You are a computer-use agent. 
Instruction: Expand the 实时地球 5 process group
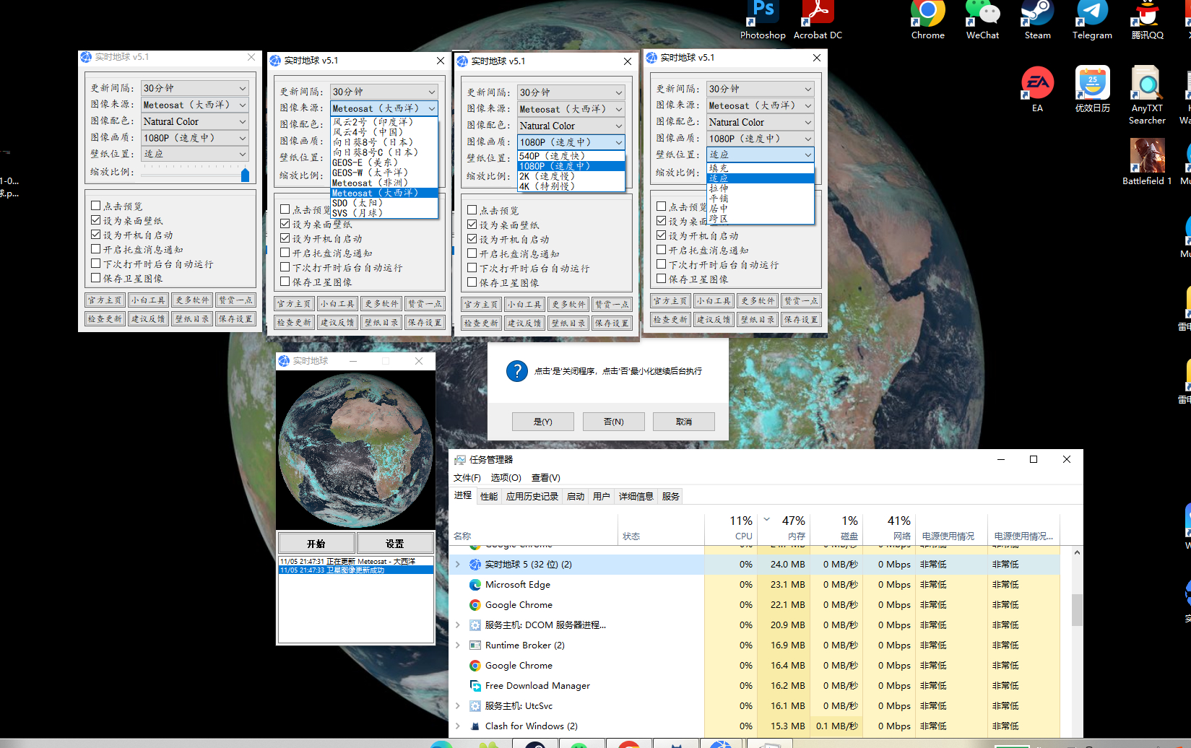tap(458, 565)
